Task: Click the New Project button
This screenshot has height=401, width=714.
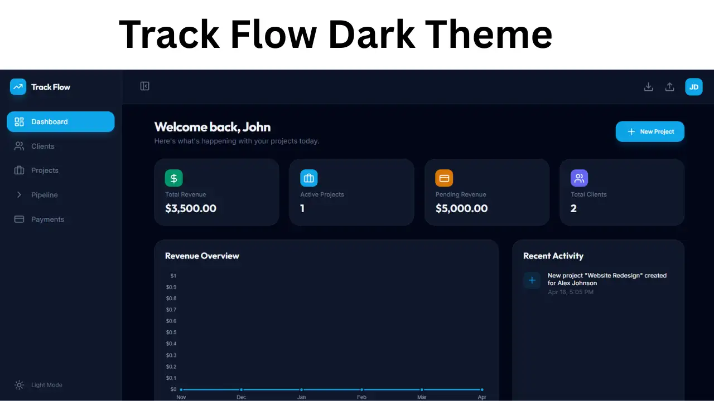Action: point(650,131)
